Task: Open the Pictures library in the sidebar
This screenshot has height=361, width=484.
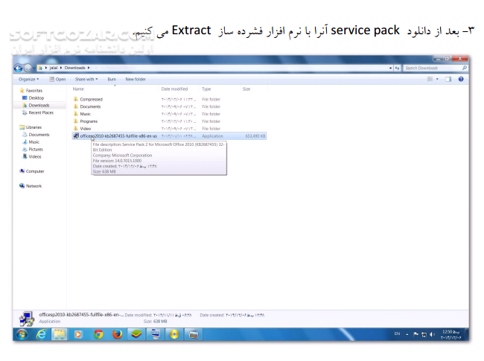Action: [x=33, y=150]
